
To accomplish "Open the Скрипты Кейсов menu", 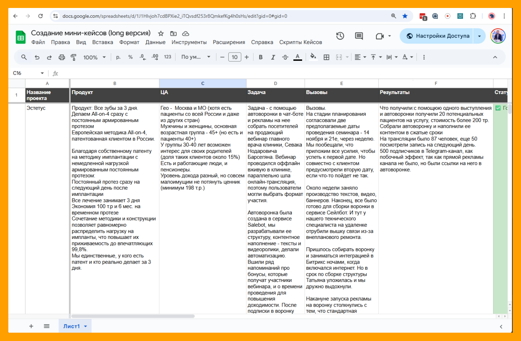I will click(300, 42).
